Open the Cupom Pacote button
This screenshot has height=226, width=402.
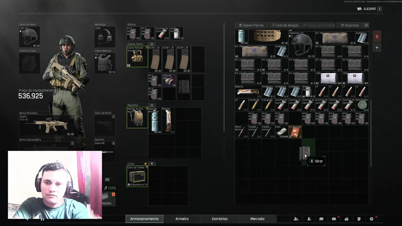coord(251,25)
